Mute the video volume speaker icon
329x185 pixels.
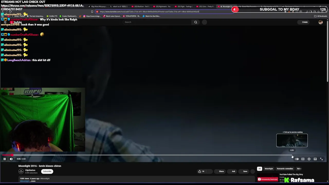tap(11, 159)
